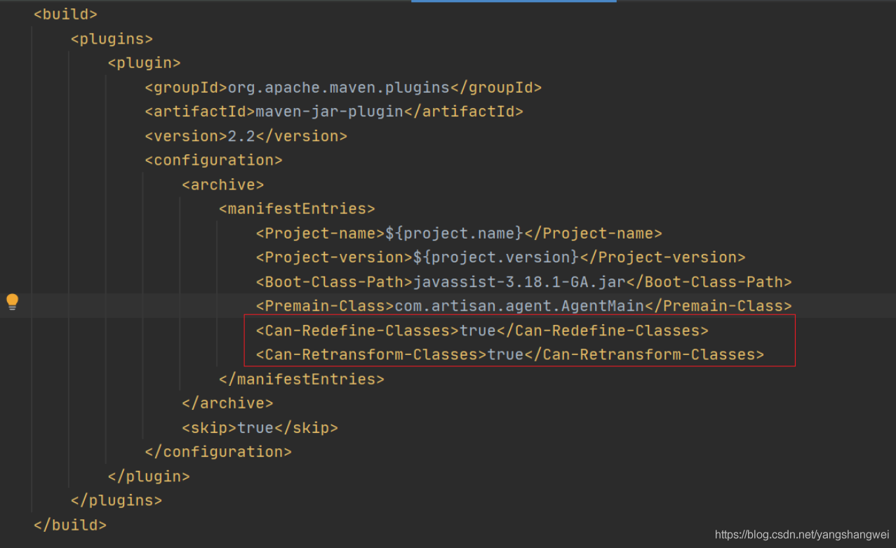Click the opening configuration tag
Viewport: 896px width, 548px height.
click(213, 160)
